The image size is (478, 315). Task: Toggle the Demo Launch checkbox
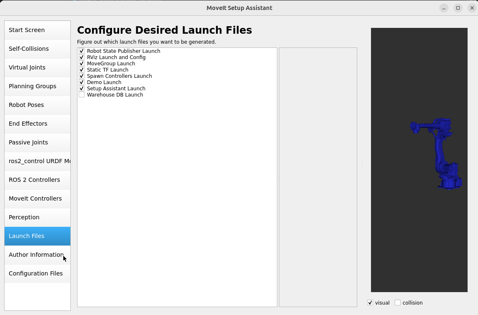81,82
